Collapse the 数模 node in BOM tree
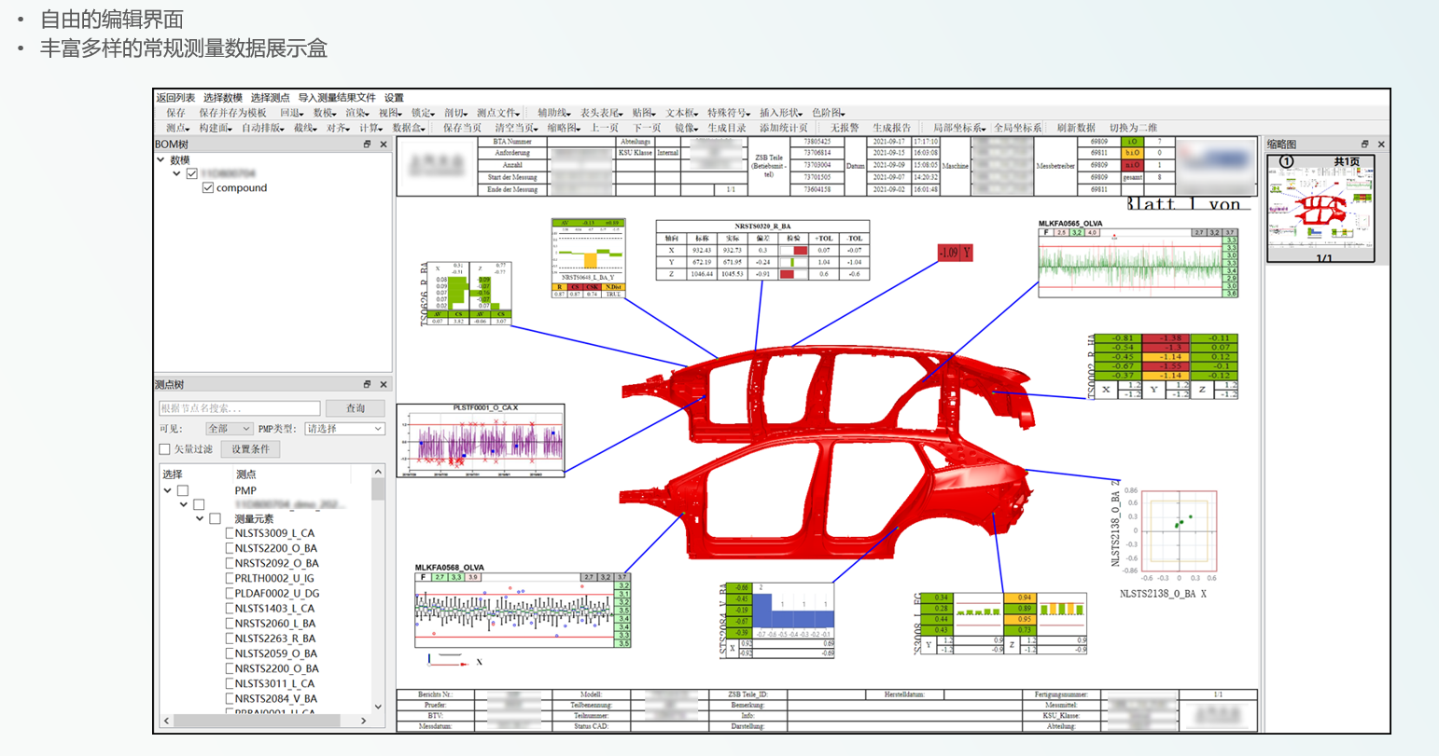Viewport: 1439px width, 756px height. [x=161, y=160]
